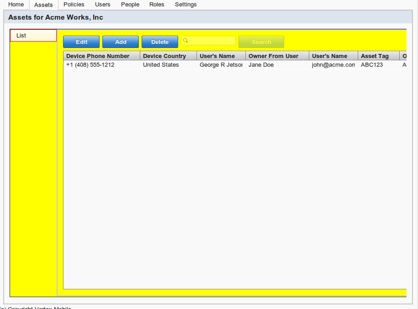
Task: Click the magnifier icon in the search box
Action: click(x=185, y=41)
